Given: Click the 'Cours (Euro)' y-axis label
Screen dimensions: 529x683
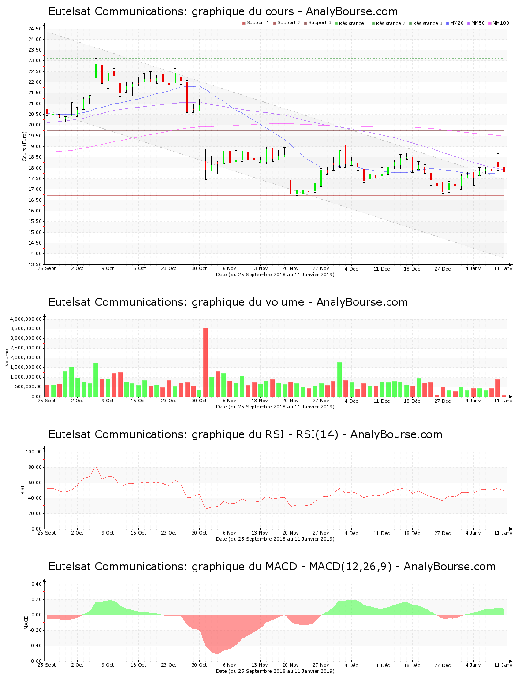Looking at the screenshot, I should click(x=25, y=146).
